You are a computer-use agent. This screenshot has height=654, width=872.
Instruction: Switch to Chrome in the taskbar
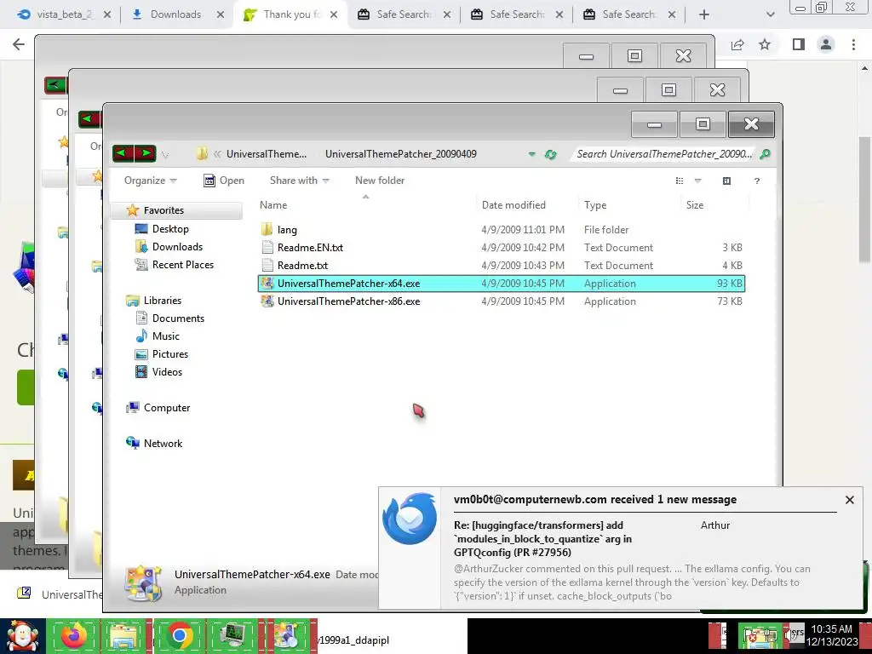(x=179, y=636)
